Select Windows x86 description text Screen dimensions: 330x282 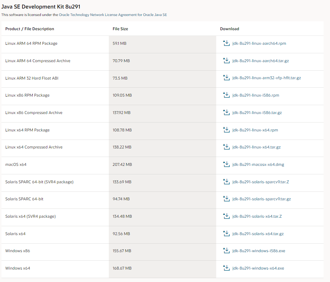[18, 251]
